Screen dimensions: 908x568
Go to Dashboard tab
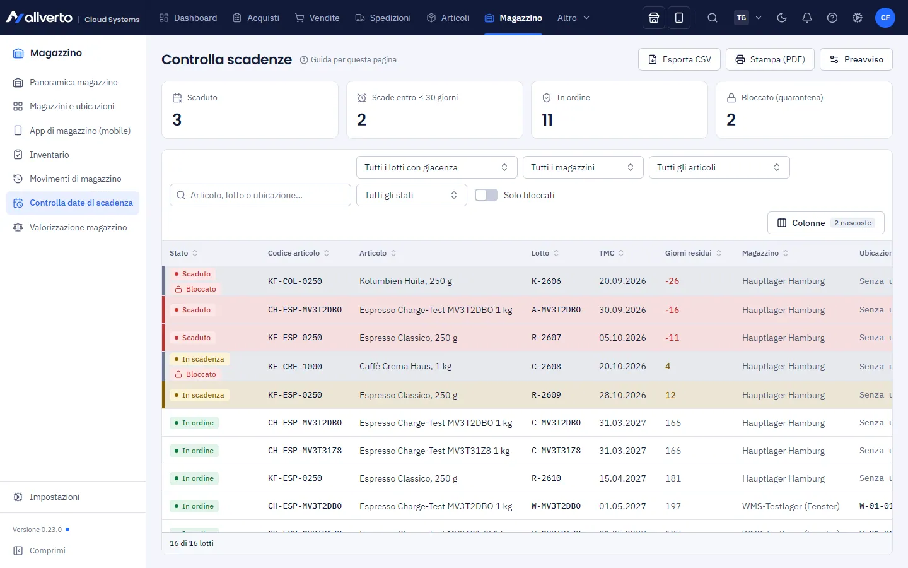click(188, 18)
